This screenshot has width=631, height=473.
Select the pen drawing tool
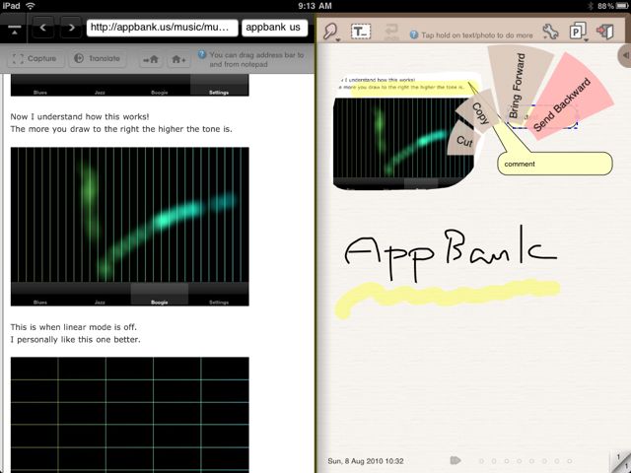[330, 31]
